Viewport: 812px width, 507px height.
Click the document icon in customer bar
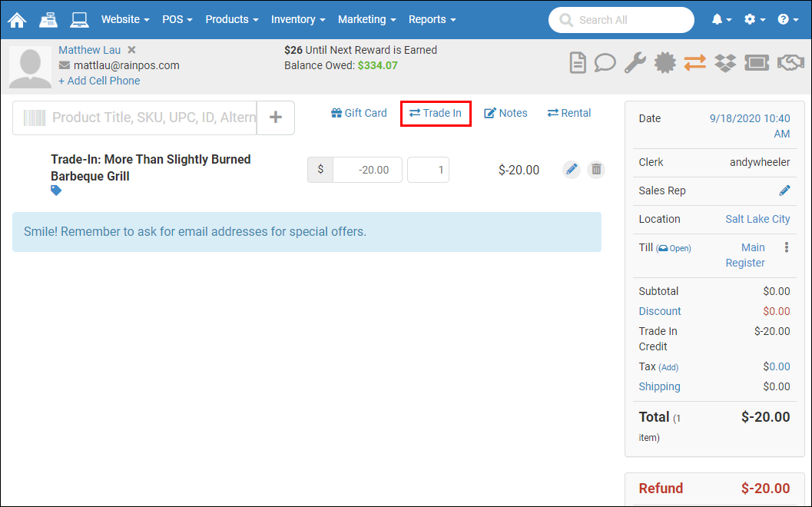[578, 63]
